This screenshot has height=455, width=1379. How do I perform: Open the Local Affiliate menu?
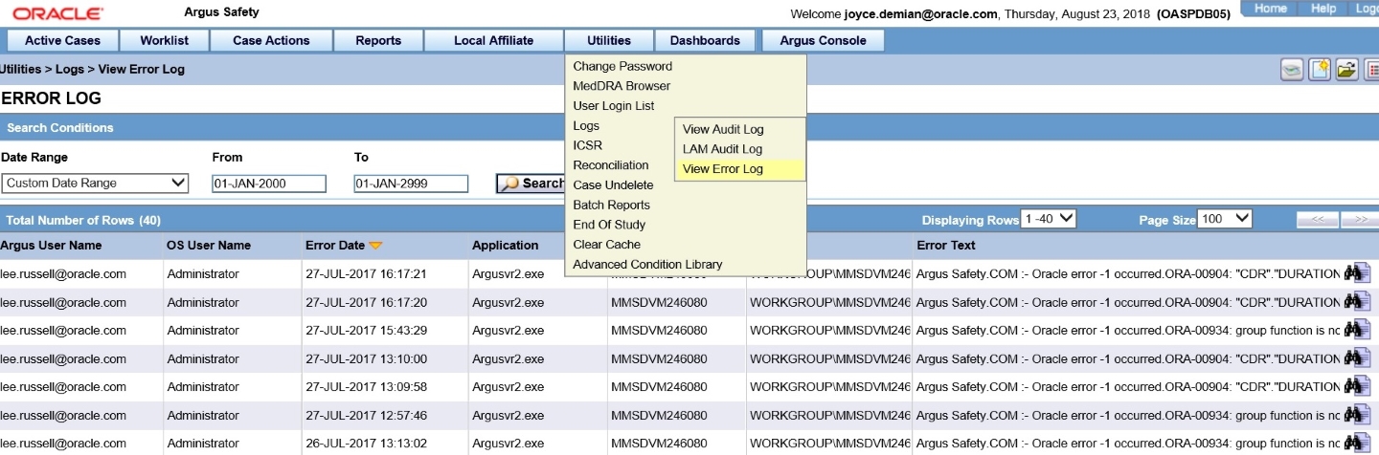[x=493, y=41]
